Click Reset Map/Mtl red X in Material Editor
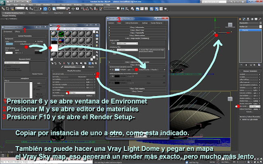The image size is (263, 164). [x=64, y=63]
